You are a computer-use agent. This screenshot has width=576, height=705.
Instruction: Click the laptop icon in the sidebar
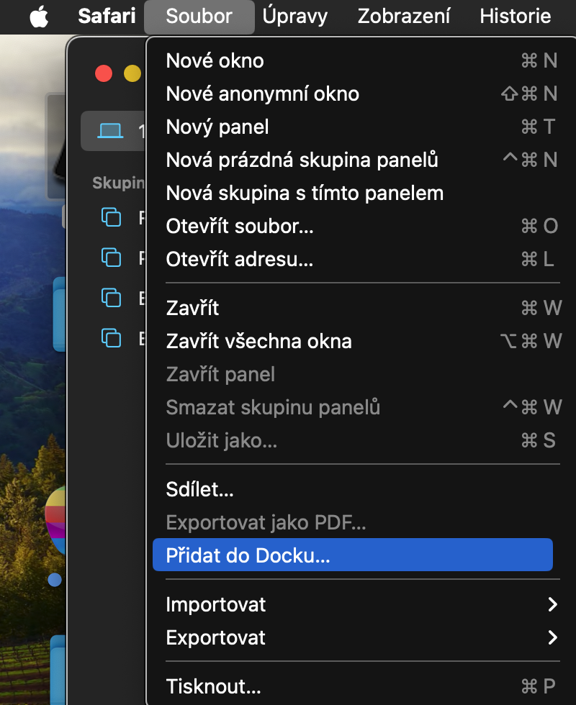click(111, 130)
